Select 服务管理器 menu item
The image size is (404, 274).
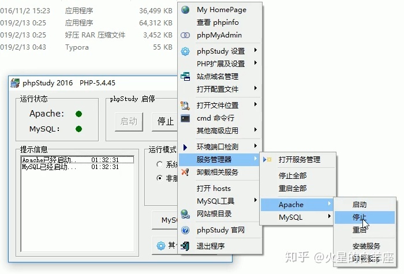[220, 160]
